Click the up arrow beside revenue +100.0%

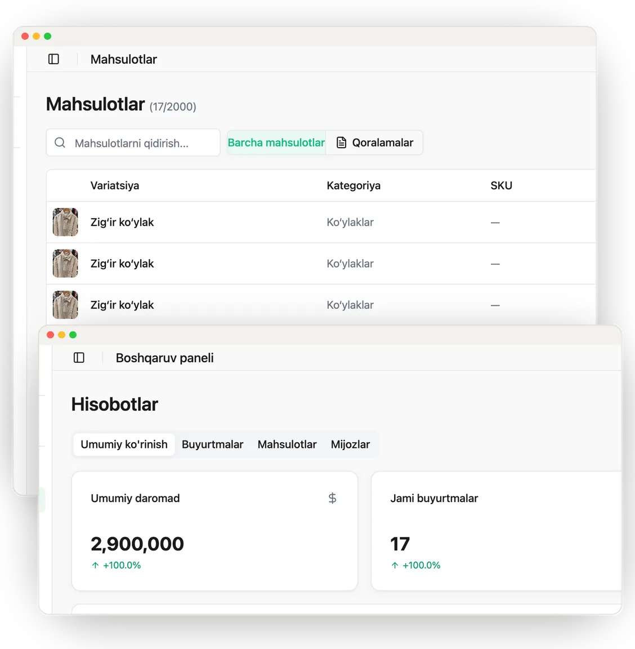click(x=96, y=566)
